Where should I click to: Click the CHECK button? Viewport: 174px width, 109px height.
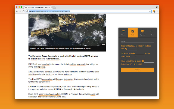coord(137,70)
